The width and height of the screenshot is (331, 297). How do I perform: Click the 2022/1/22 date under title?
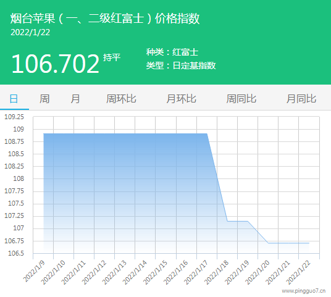point(30,32)
